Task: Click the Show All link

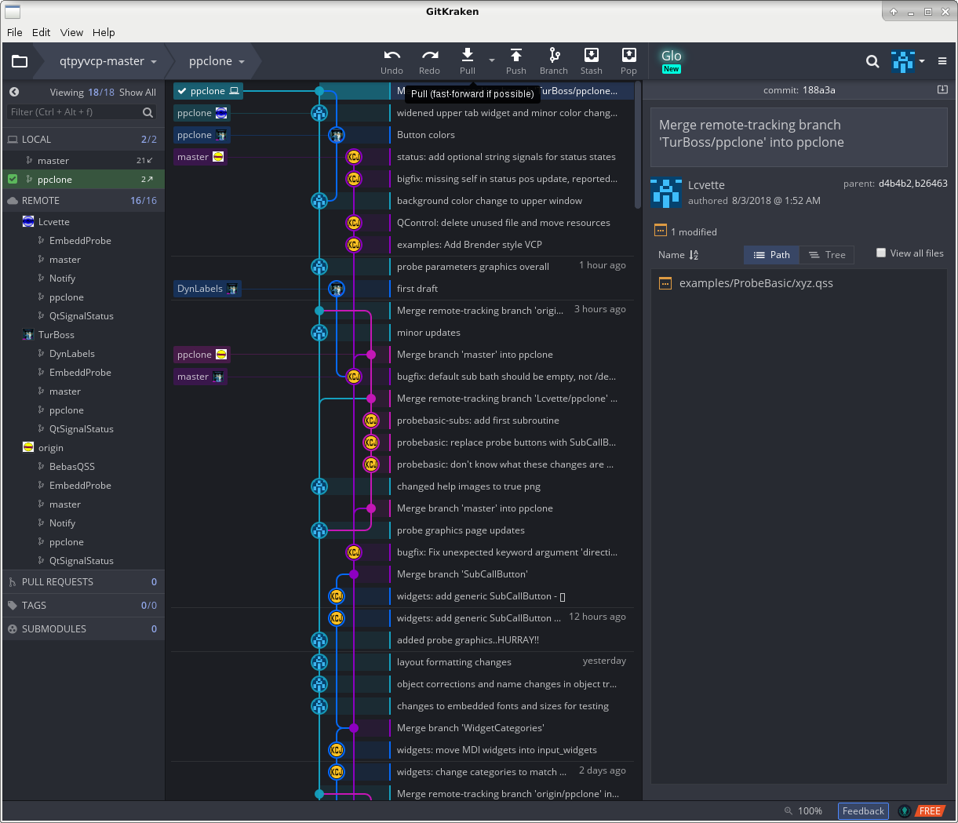Action: (137, 92)
